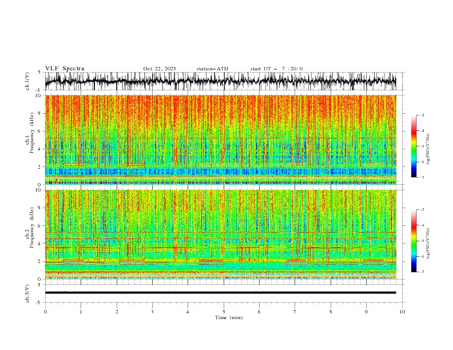
Task: Click the 'Time (min)' axis label
Action: coord(229,317)
